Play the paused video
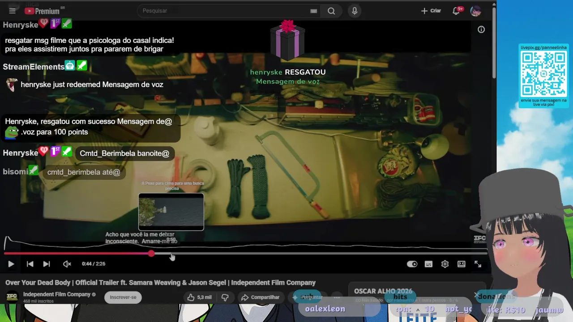Viewport: 573px width, 322px height. click(11, 264)
